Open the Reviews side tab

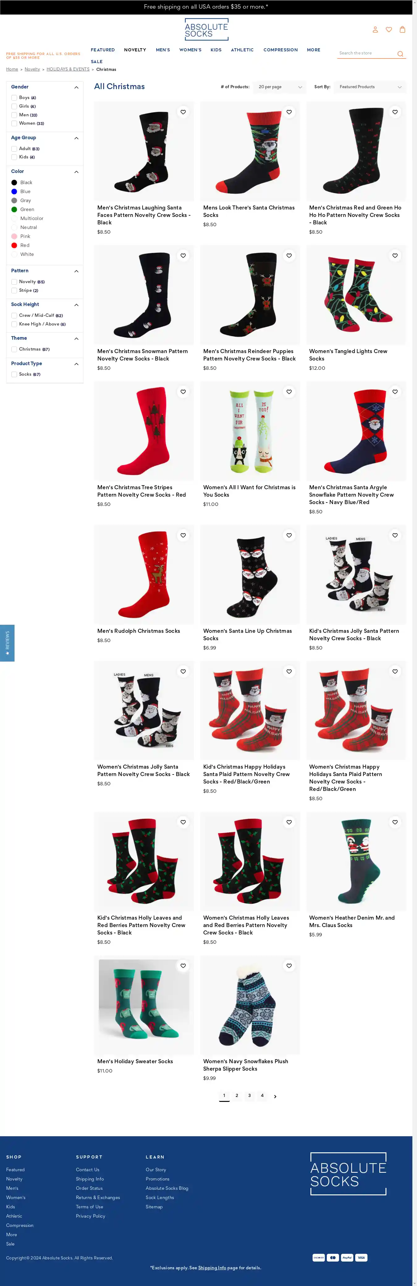[x=7, y=643]
